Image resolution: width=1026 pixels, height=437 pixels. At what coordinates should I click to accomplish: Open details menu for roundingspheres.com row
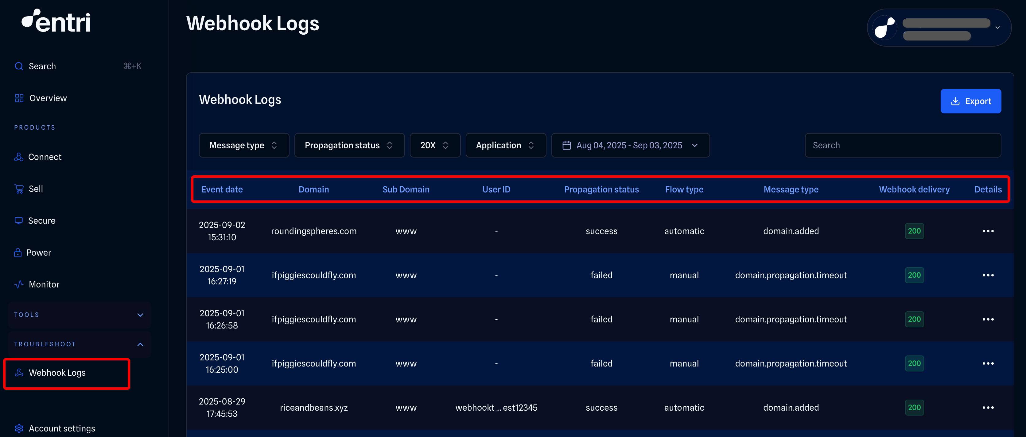pos(988,231)
